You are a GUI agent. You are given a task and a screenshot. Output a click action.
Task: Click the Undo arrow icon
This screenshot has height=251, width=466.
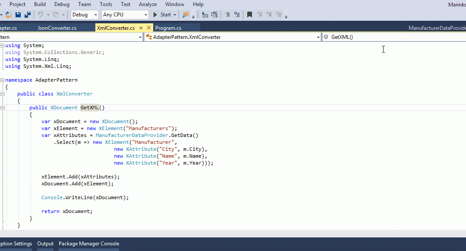point(41,15)
